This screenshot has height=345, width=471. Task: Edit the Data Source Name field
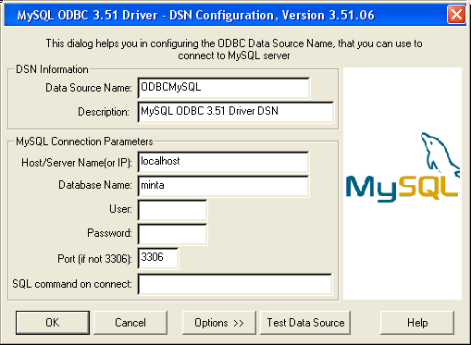click(x=224, y=88)
